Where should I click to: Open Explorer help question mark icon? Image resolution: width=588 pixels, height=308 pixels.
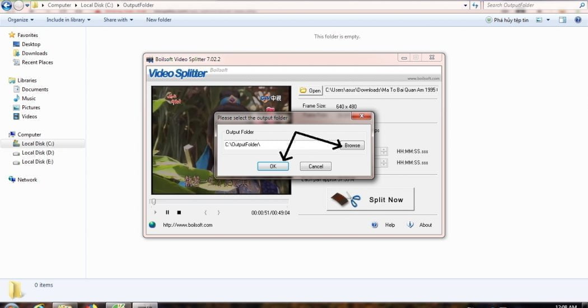coord(578,20)
